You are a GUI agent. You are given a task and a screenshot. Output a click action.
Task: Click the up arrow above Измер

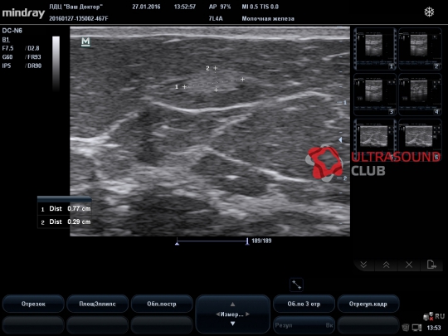tap(232, 304)
